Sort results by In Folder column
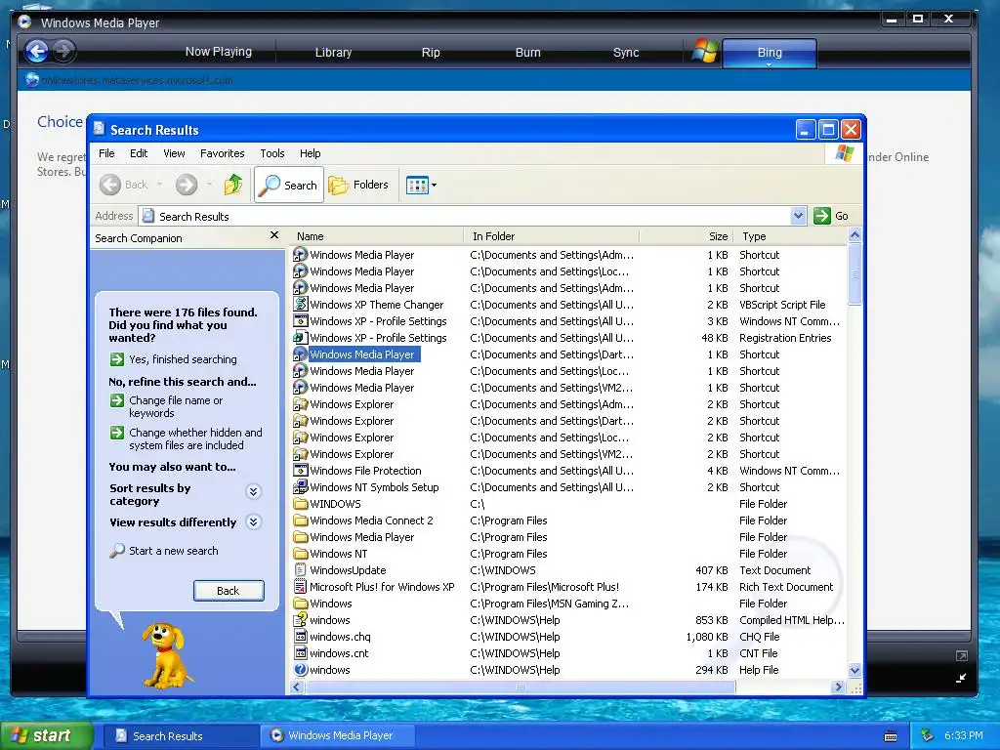1000x750 pixels. click(x=552, y=236)
